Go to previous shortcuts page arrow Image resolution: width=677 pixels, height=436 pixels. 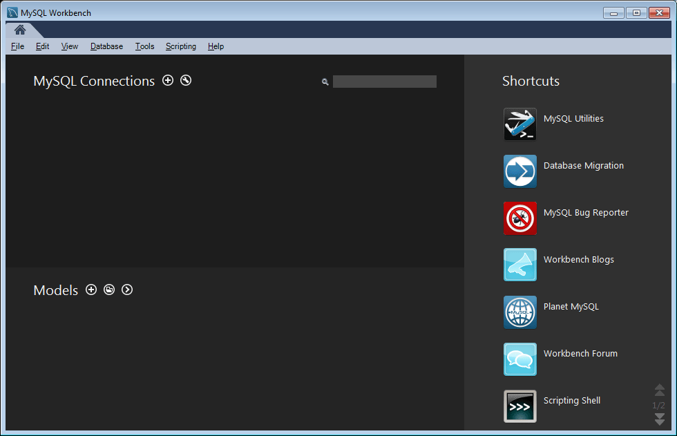click(659, 390)
